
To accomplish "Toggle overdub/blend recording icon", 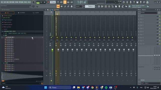I will 68,2.
